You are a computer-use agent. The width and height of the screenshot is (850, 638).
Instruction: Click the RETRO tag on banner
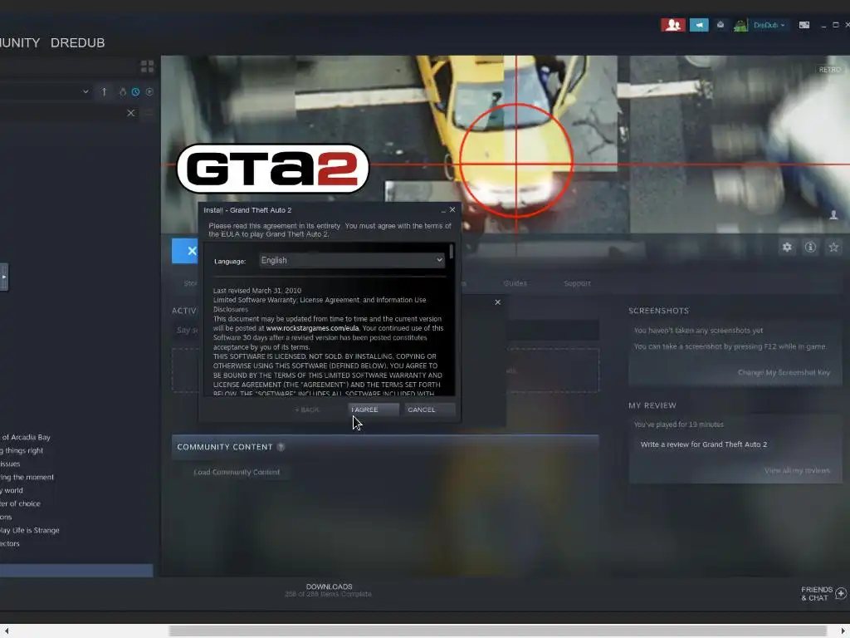(829, 70)
